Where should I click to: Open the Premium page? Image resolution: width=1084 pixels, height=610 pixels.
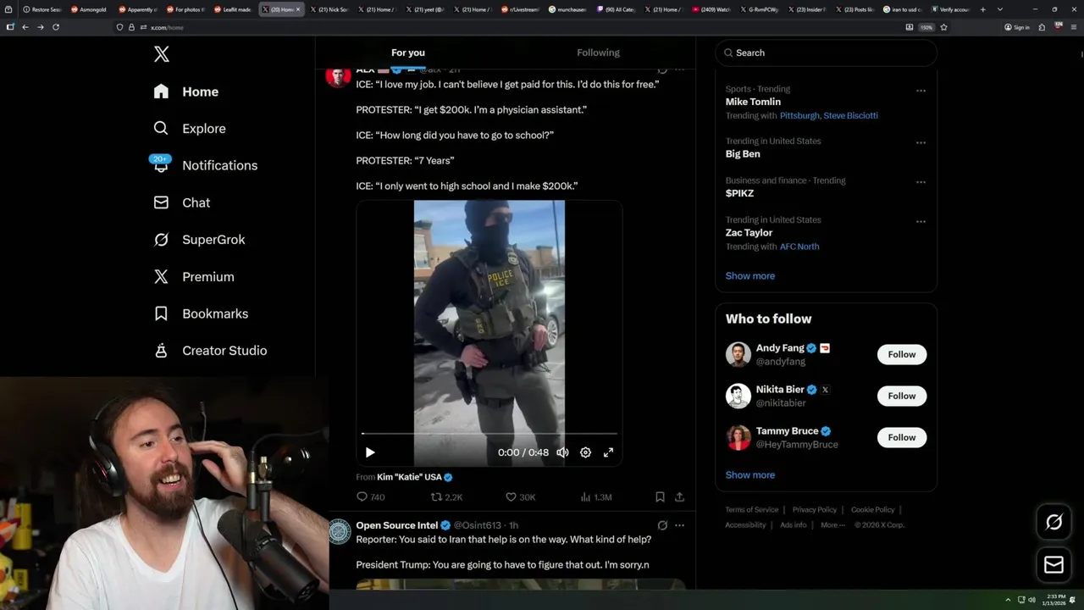pos(194,277)
